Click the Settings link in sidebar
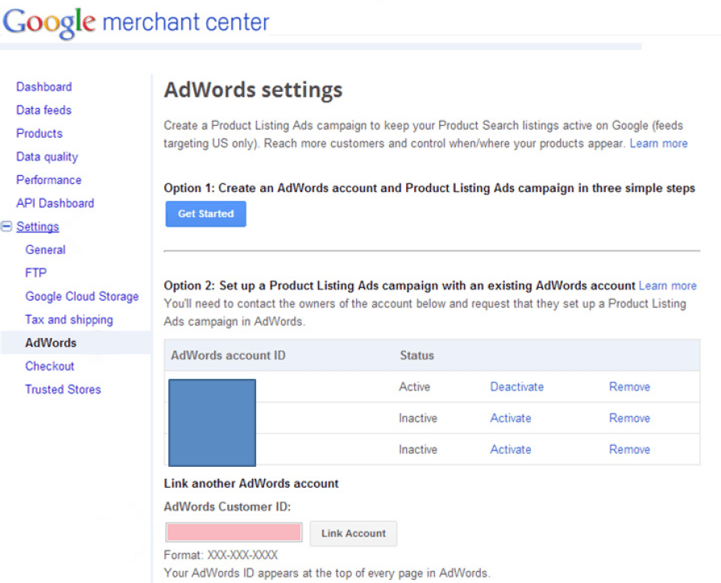The width and height of the screenshot is (721, 583). click(x=38, y=227)
